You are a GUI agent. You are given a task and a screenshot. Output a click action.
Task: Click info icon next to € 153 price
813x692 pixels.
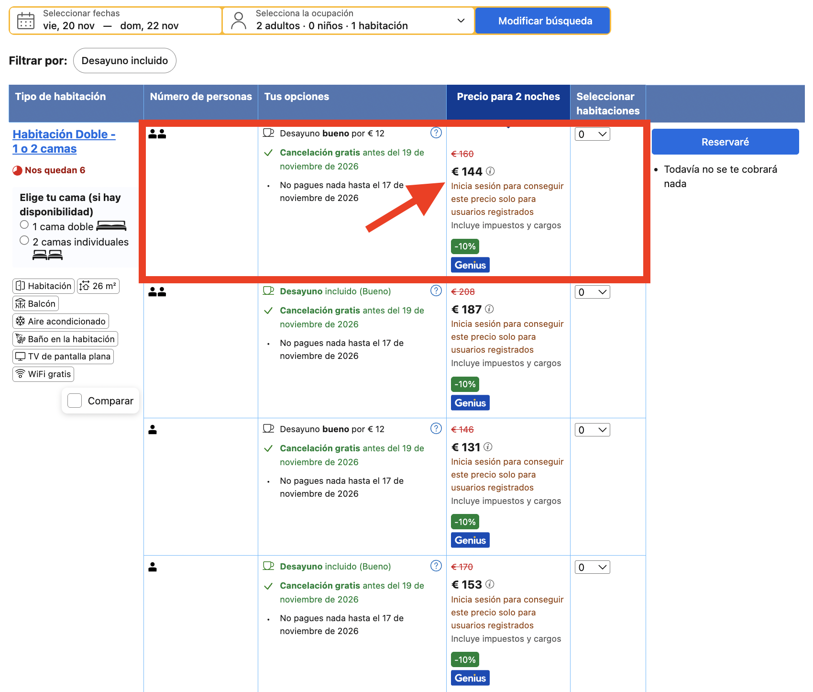click(x=490, y=584)
